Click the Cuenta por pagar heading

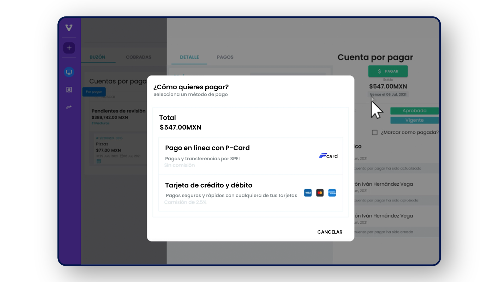375,57
